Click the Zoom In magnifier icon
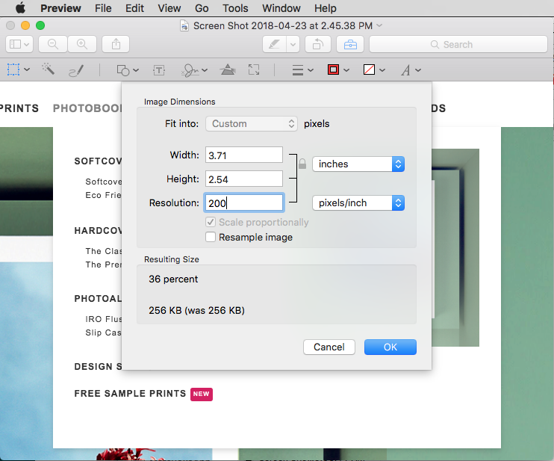The width and height of the screenshot is (554, 461). point(82,44)
